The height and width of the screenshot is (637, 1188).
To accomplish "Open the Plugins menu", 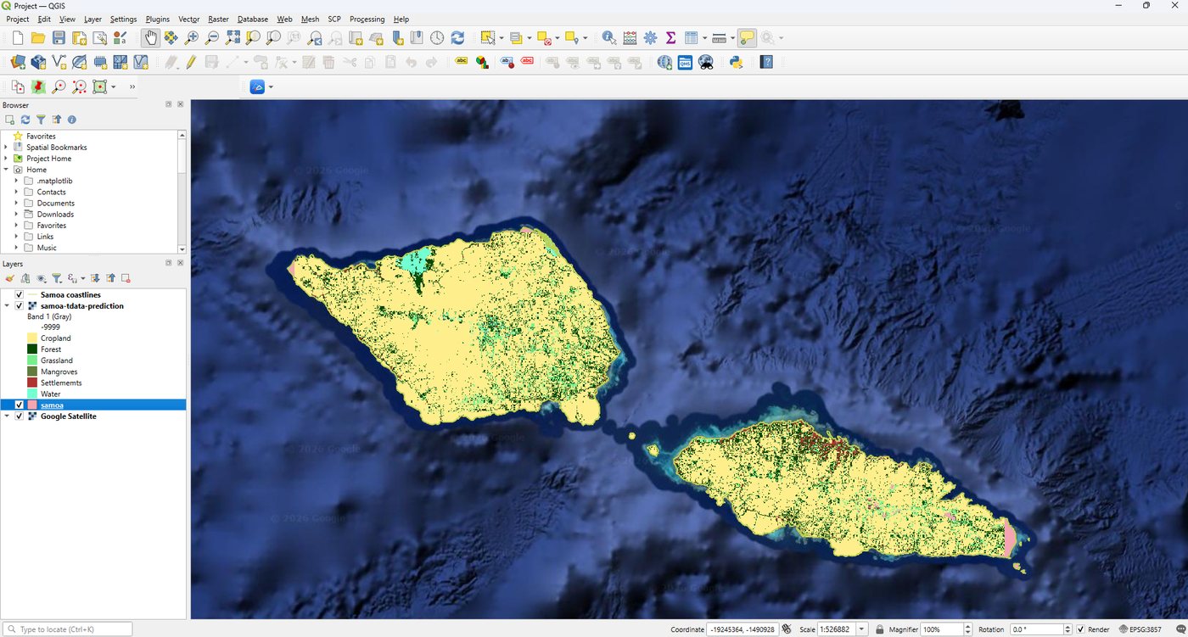I will (157, 19).
